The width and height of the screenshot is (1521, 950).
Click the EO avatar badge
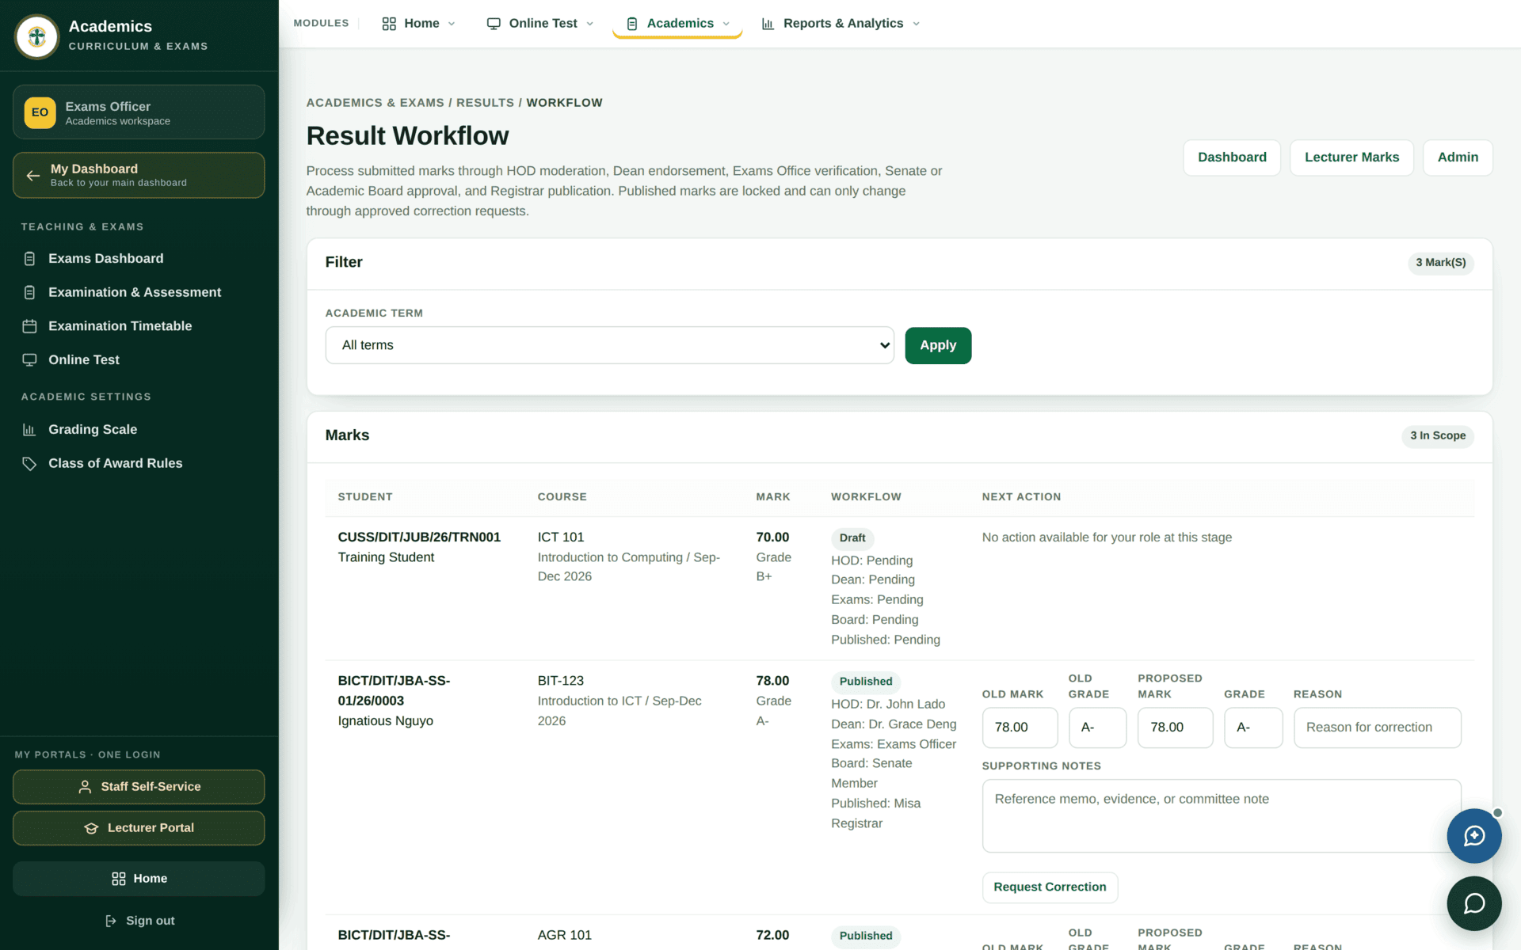40,112
